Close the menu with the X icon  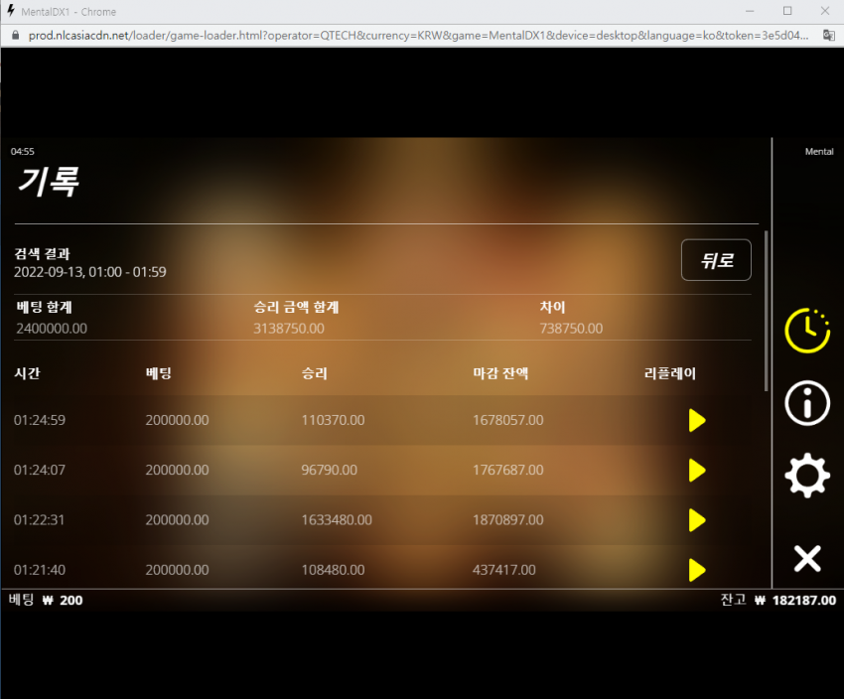click(807, 559)
